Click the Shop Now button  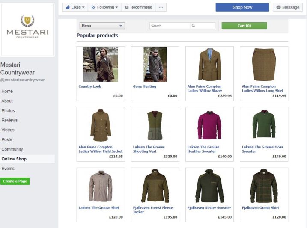(242, 7)
